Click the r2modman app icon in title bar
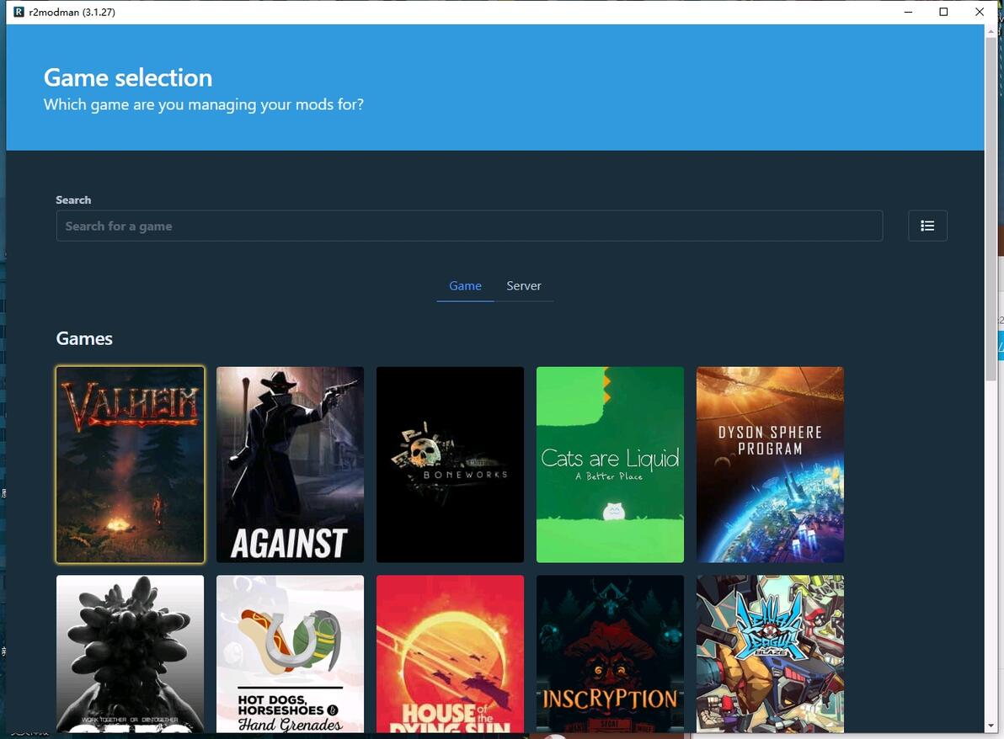 click(x=19, y=12)
